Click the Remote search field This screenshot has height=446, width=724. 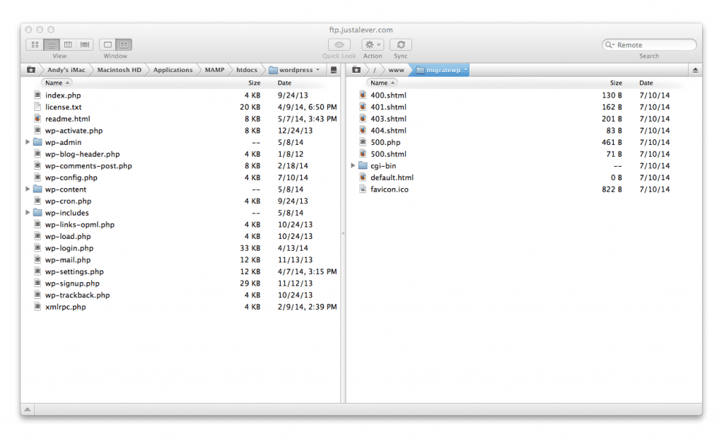point(649,44)
